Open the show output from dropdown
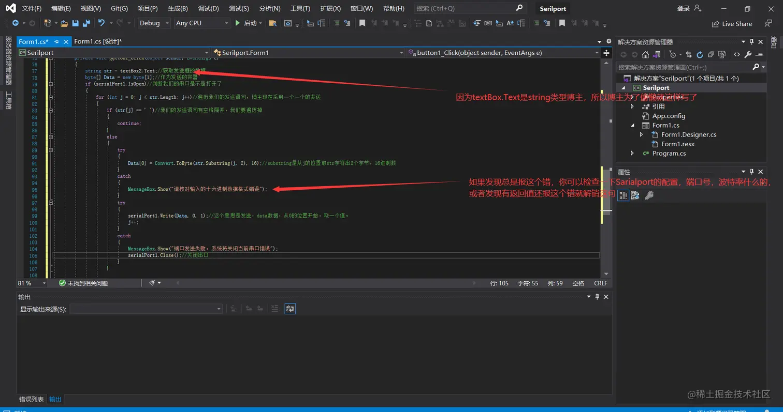783x412 pixels. click(x=146, y=309)
